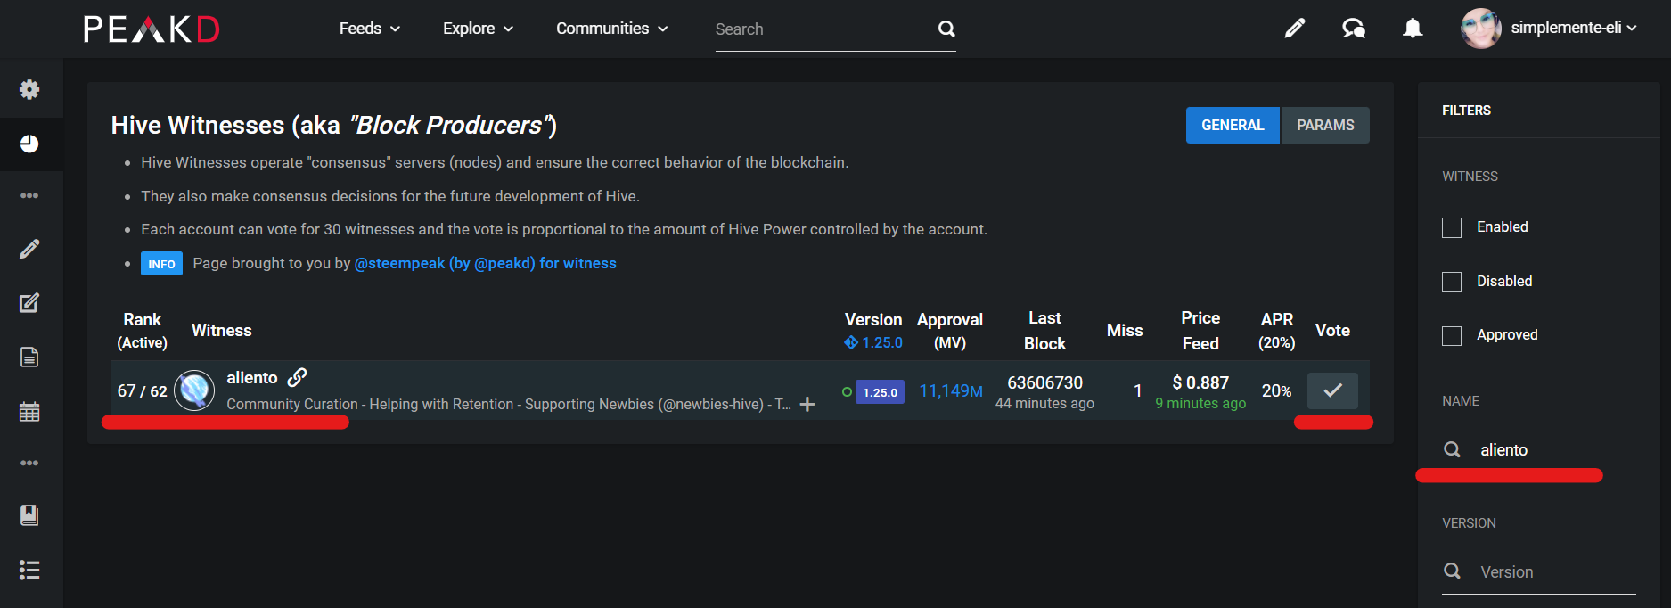Expand aliento description with plus icon

(807, 404)
